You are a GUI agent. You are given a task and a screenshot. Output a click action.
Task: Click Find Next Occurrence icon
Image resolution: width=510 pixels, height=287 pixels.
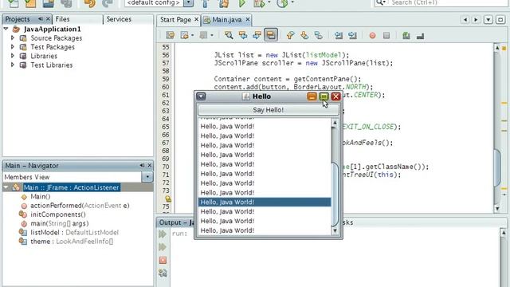pyautogui.click(x=257, y=35)
